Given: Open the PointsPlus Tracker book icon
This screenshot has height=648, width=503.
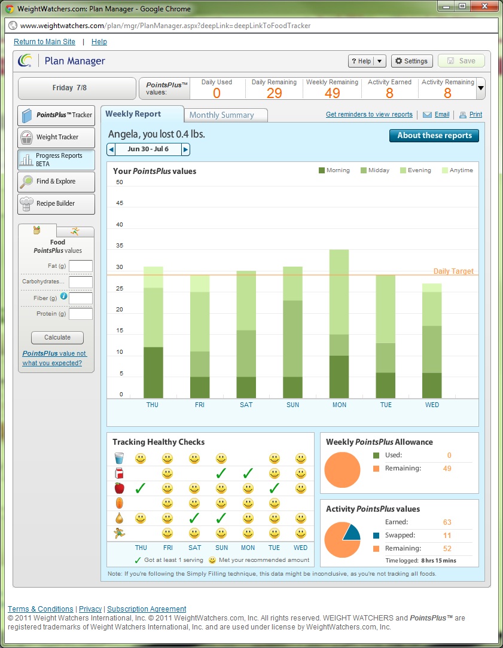Looking at the screenshot, I should [x=27, y=115].
